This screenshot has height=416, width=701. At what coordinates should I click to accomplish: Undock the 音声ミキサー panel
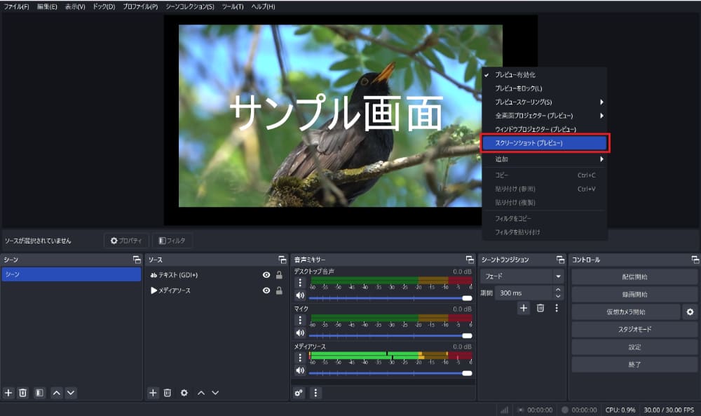470,260
